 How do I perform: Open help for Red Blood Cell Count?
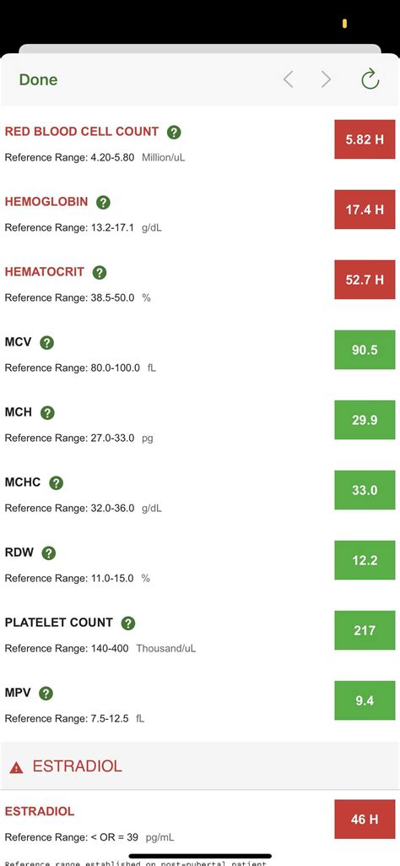[174, 132]
